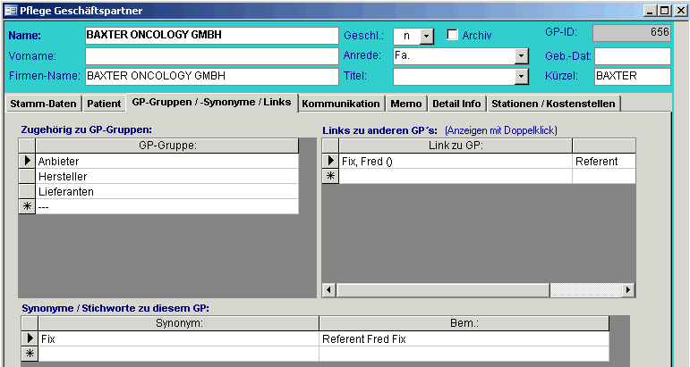Enable the Archiv checkbox
Viewport: 690px width, 367px height.
[x=452, y=35]
